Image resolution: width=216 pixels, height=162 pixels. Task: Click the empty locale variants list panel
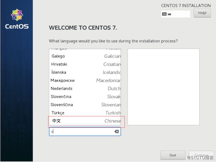pos(163,87)
